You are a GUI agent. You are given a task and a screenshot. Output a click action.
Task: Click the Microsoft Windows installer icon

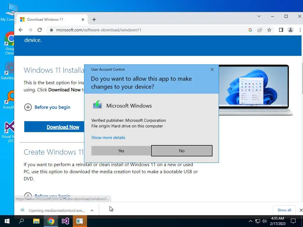pyautogui.click(x=97, y=105)
